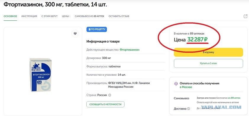Click the share icon at top right
The image size is (249, 116).
[245, 16]
